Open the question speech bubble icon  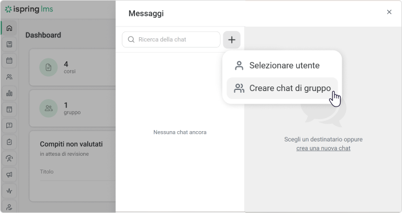click(9, 125)
